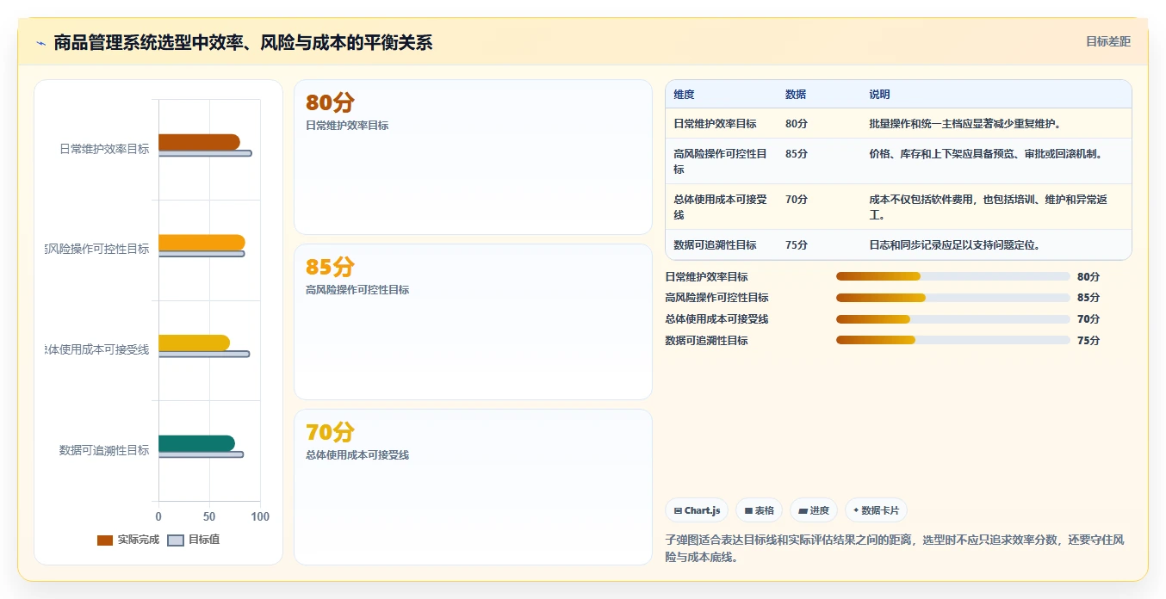Click the 70分 总体使用成本可接受线 data card
The height and width of the screenshot is (599, 1166).
473,487
